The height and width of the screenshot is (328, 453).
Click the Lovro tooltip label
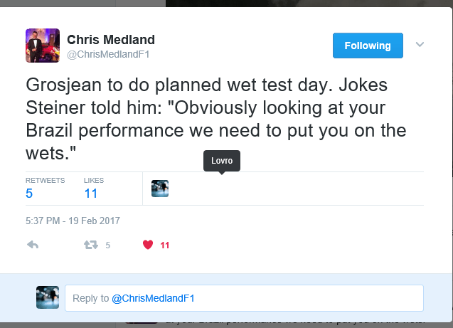tap(222, 161)
